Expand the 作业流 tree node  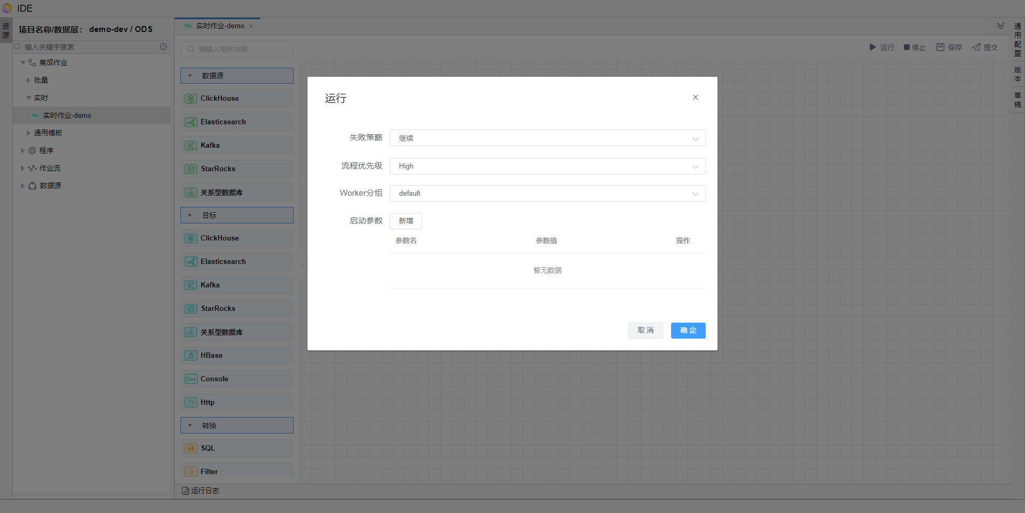point(22,168)
